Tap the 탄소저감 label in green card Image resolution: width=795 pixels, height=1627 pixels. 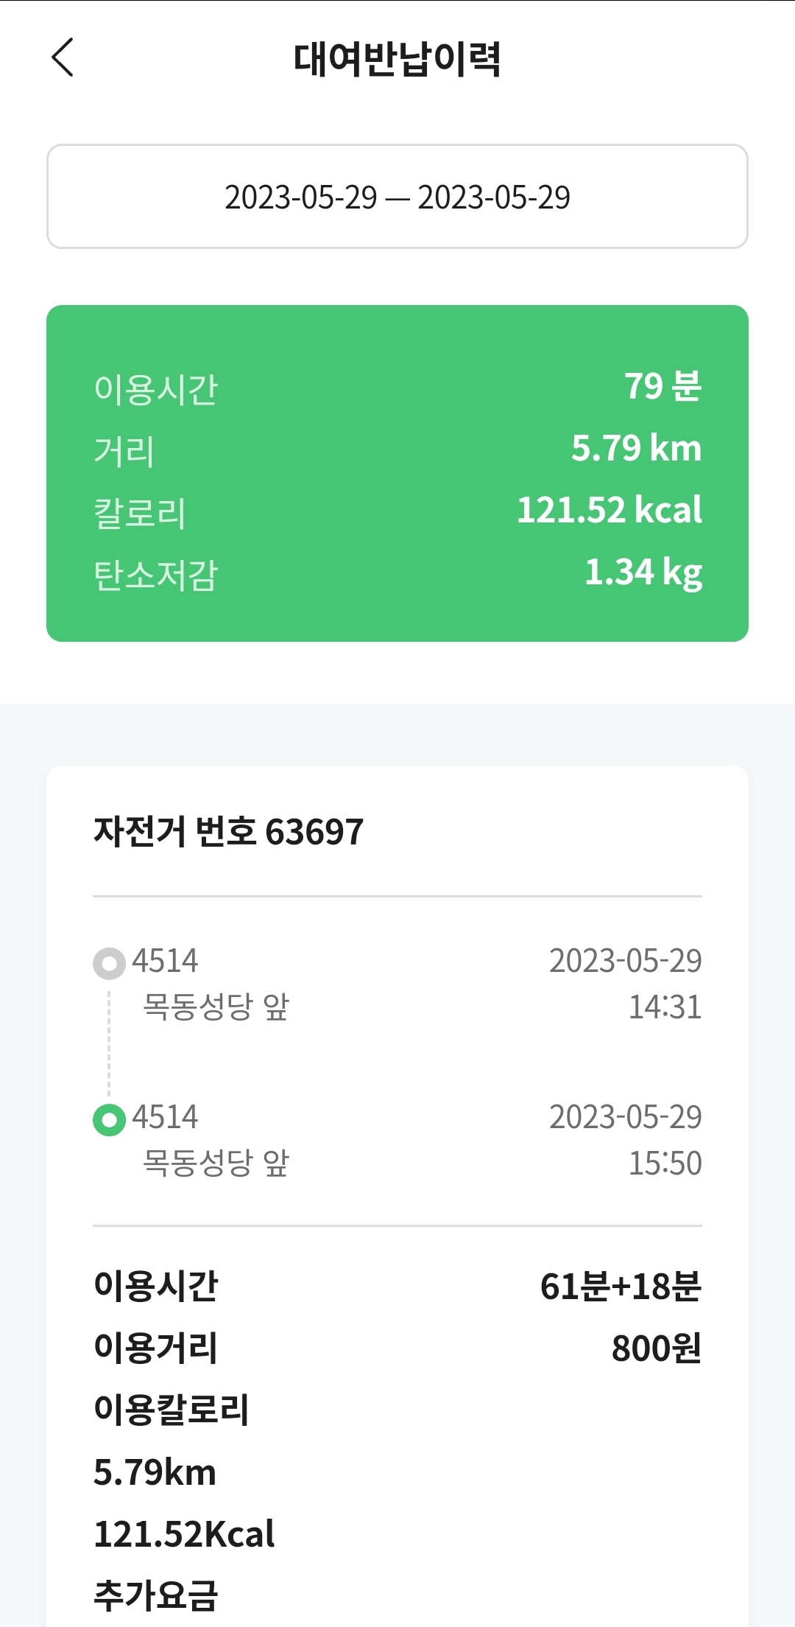coord(156,575)
